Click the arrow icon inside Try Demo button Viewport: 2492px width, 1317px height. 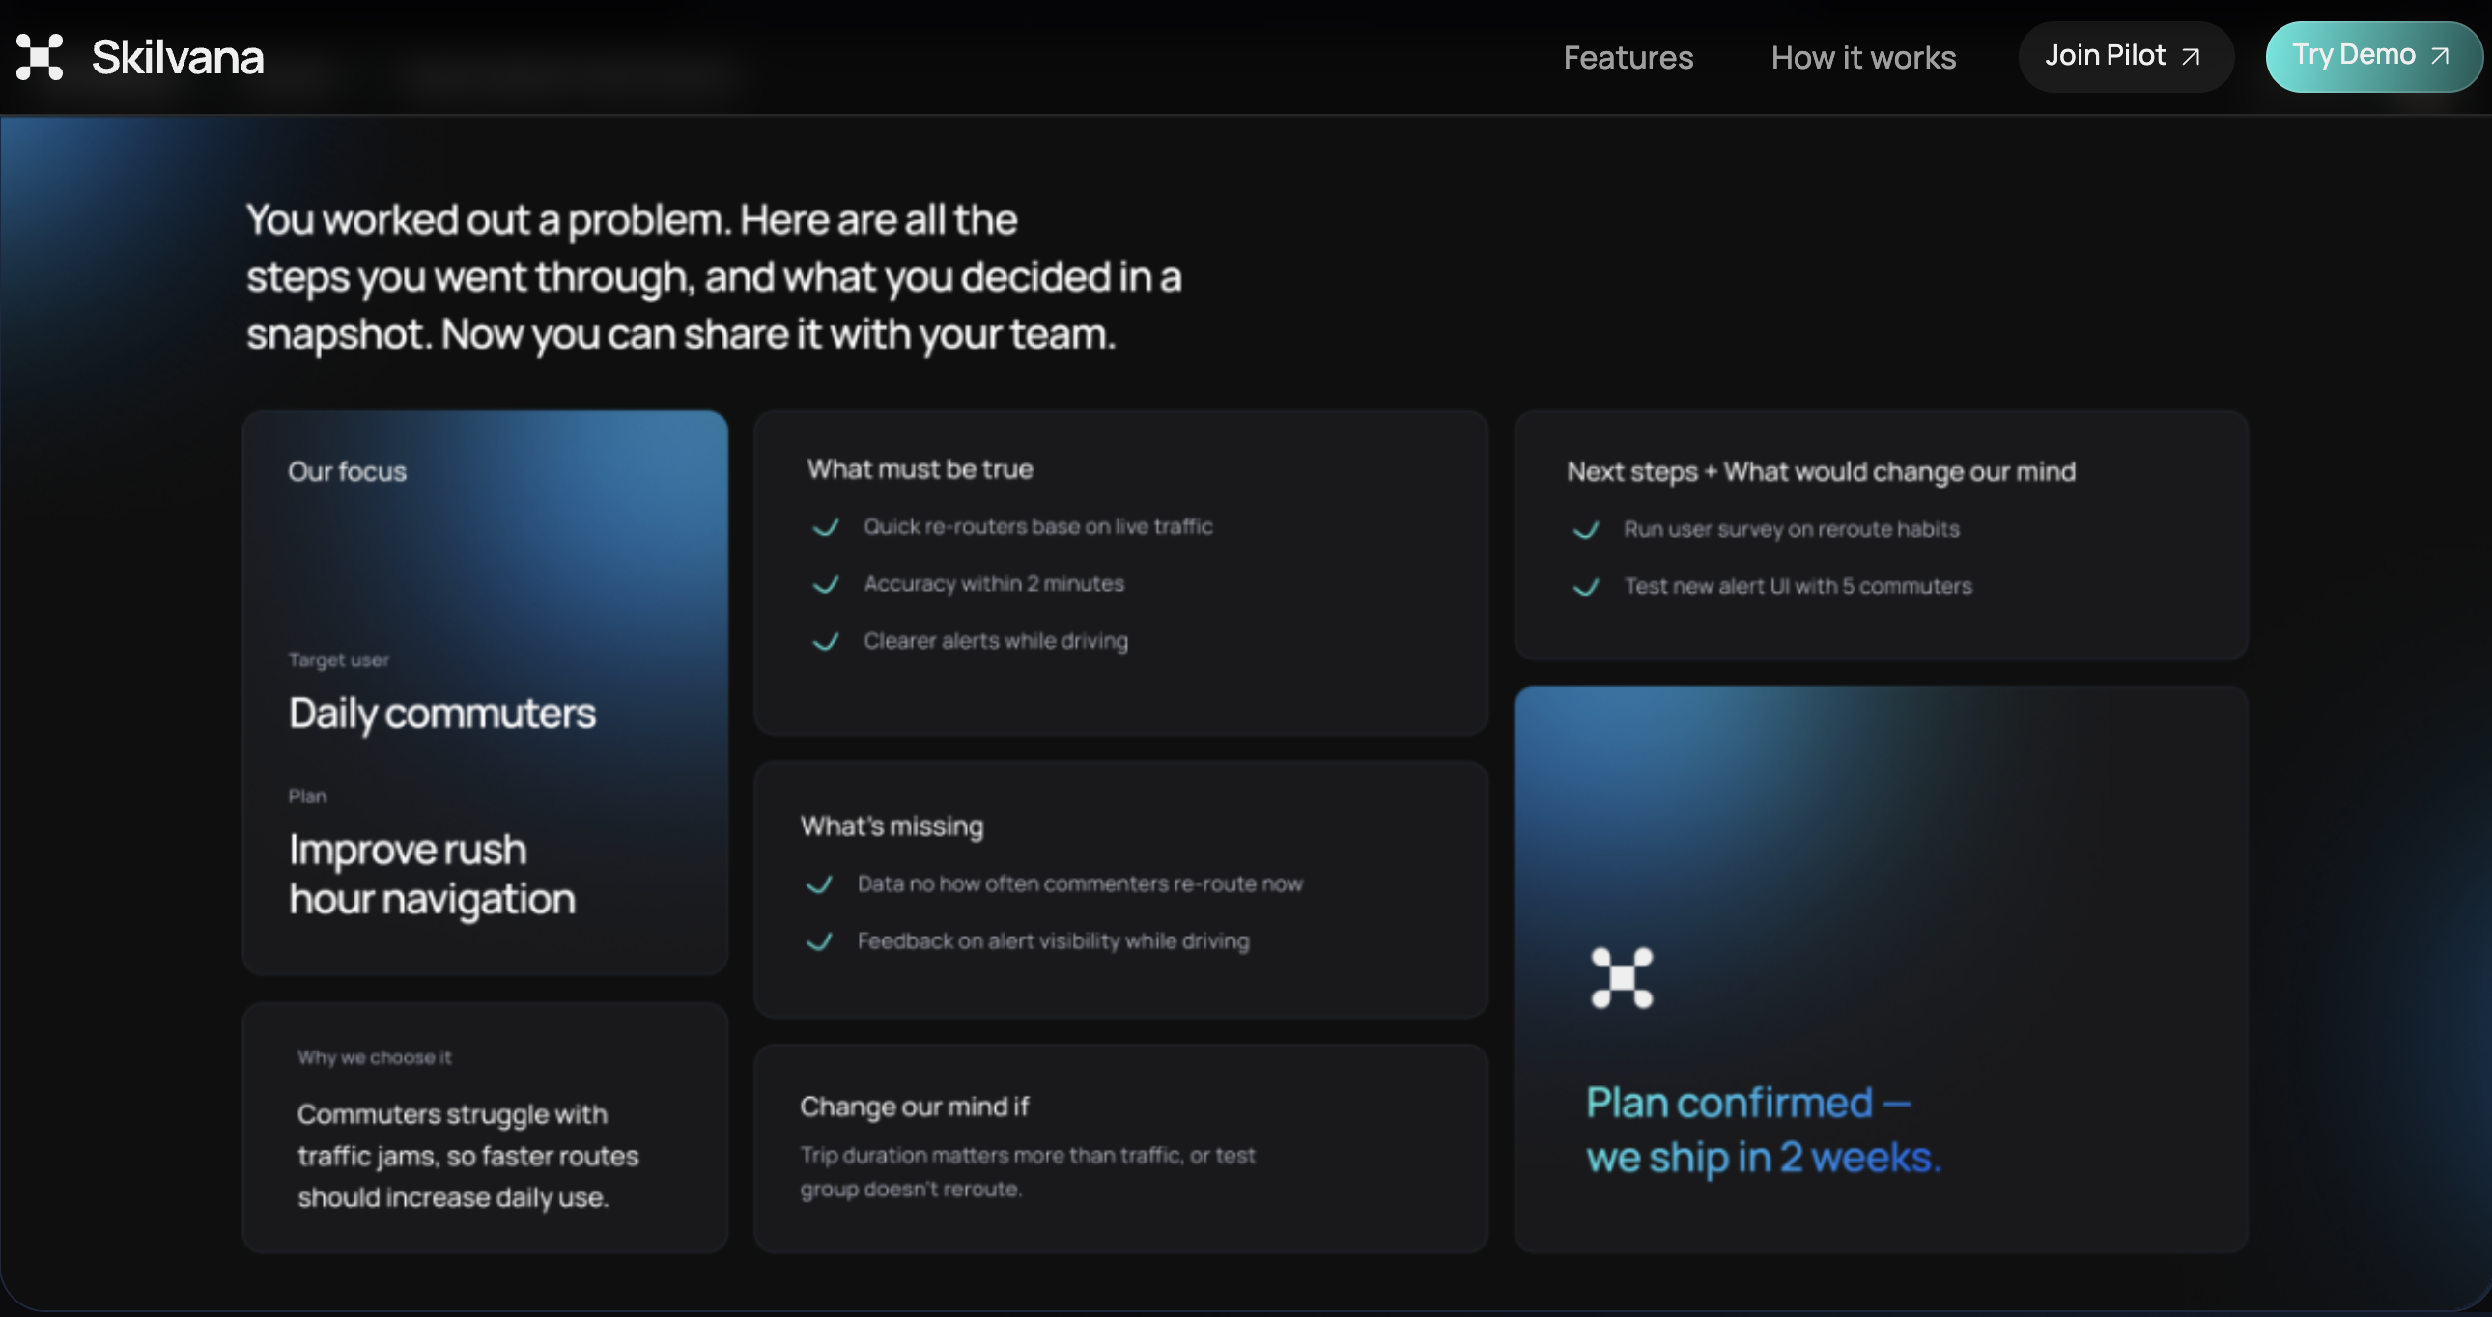click(2440, 55)
